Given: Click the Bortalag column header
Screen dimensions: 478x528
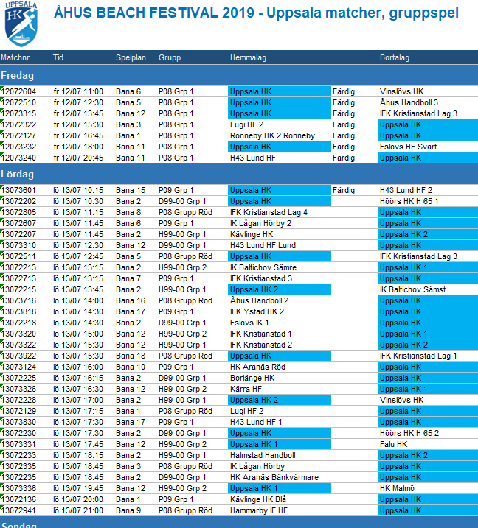Looking at the screenshot, I should (395, 57).
